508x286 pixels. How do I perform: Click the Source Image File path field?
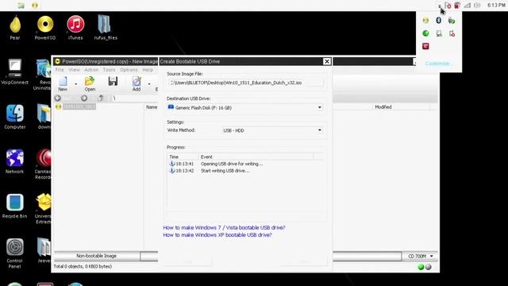click(x=245, y=83)
